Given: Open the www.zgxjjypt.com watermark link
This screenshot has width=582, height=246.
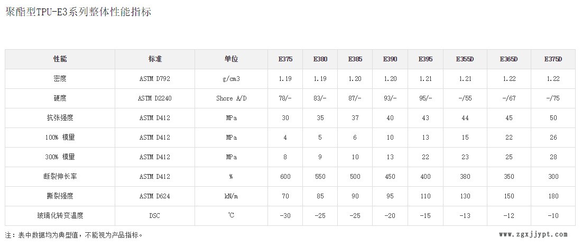Looking at the screenshot, I should (x=533, y=234).
